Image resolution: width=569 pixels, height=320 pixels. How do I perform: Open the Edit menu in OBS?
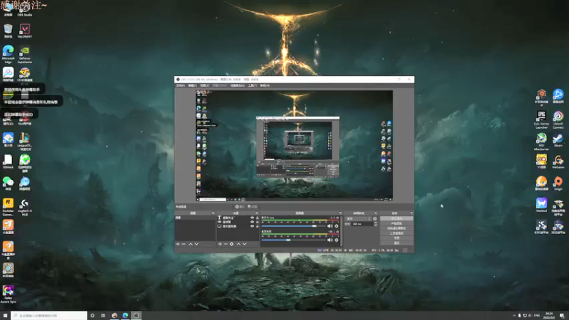click(x=192, y=85)
